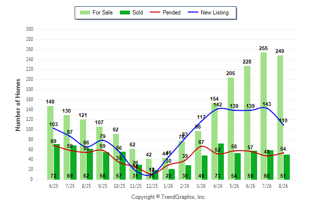Image resolution: width=311 pixels, height=209 pixels.
Task: Click the New Listing endpoint labeled 110
Action: coord(283,125)
